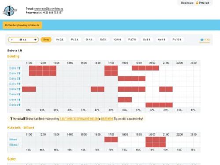The image size is (220, 165).
Task: Click the Přihlásit login button
Action: pyautogui.click(x=202, y=3)
